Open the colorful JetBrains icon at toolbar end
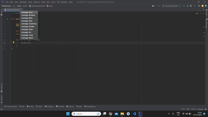208x117 pixels. point(206,6)
